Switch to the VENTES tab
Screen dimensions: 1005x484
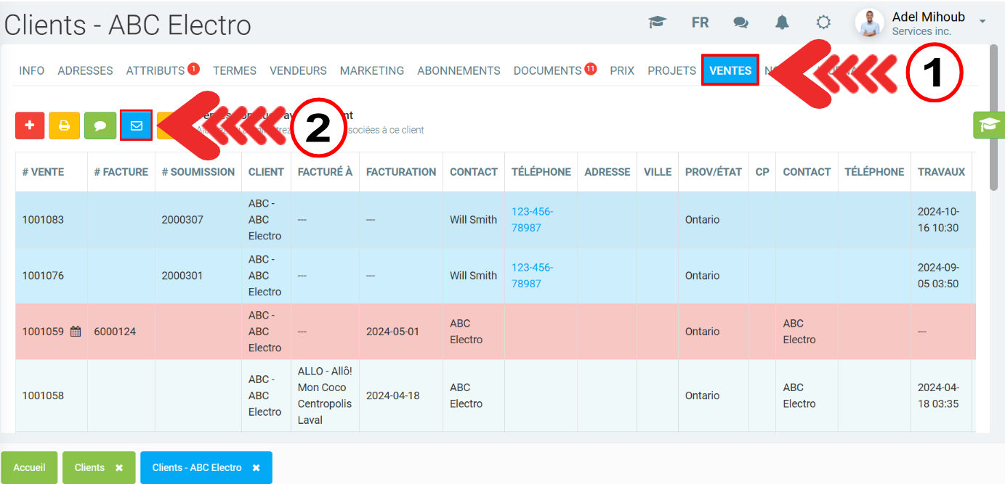pyautogui.click(x=730, y=70)
